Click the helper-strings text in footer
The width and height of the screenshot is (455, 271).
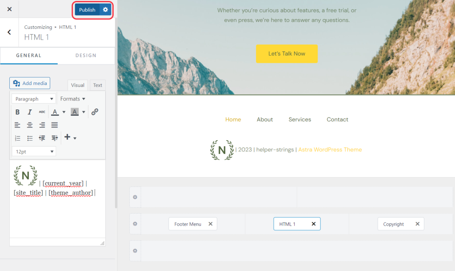[275, 150]
